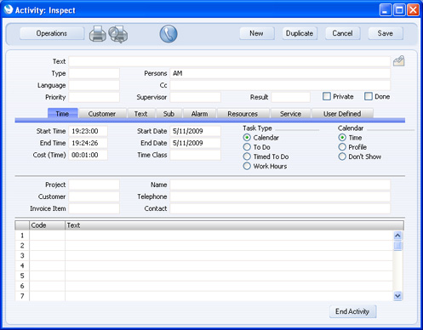Tick the Done checkbox
The image size is (423, 330).
click(x=369, y=96)
